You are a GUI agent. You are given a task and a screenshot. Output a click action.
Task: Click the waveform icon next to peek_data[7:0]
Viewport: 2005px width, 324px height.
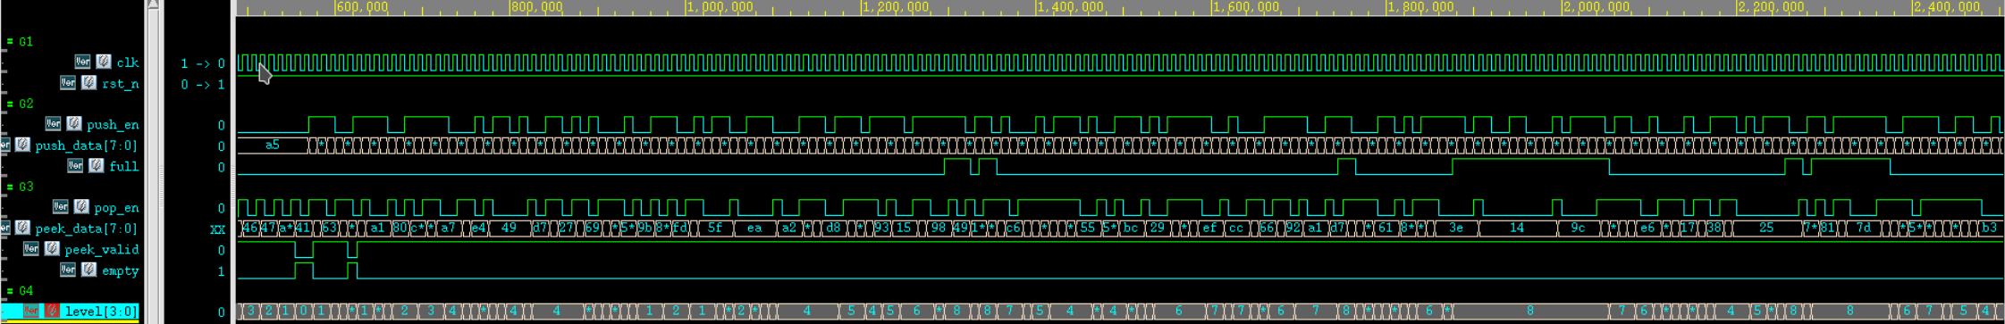[x=22, y=228]
